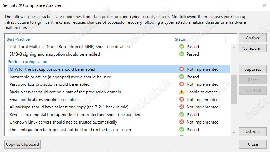Run the Analyze button

[x=253, y=38]
